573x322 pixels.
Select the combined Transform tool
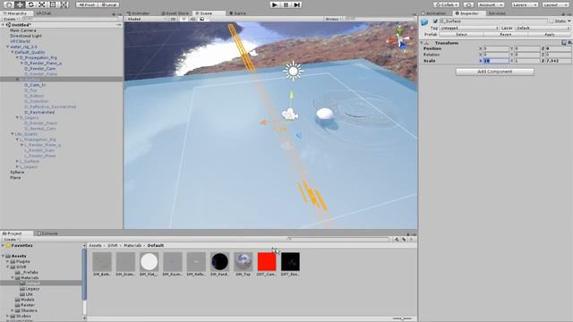pyautogui.click(x=64, y=4)
